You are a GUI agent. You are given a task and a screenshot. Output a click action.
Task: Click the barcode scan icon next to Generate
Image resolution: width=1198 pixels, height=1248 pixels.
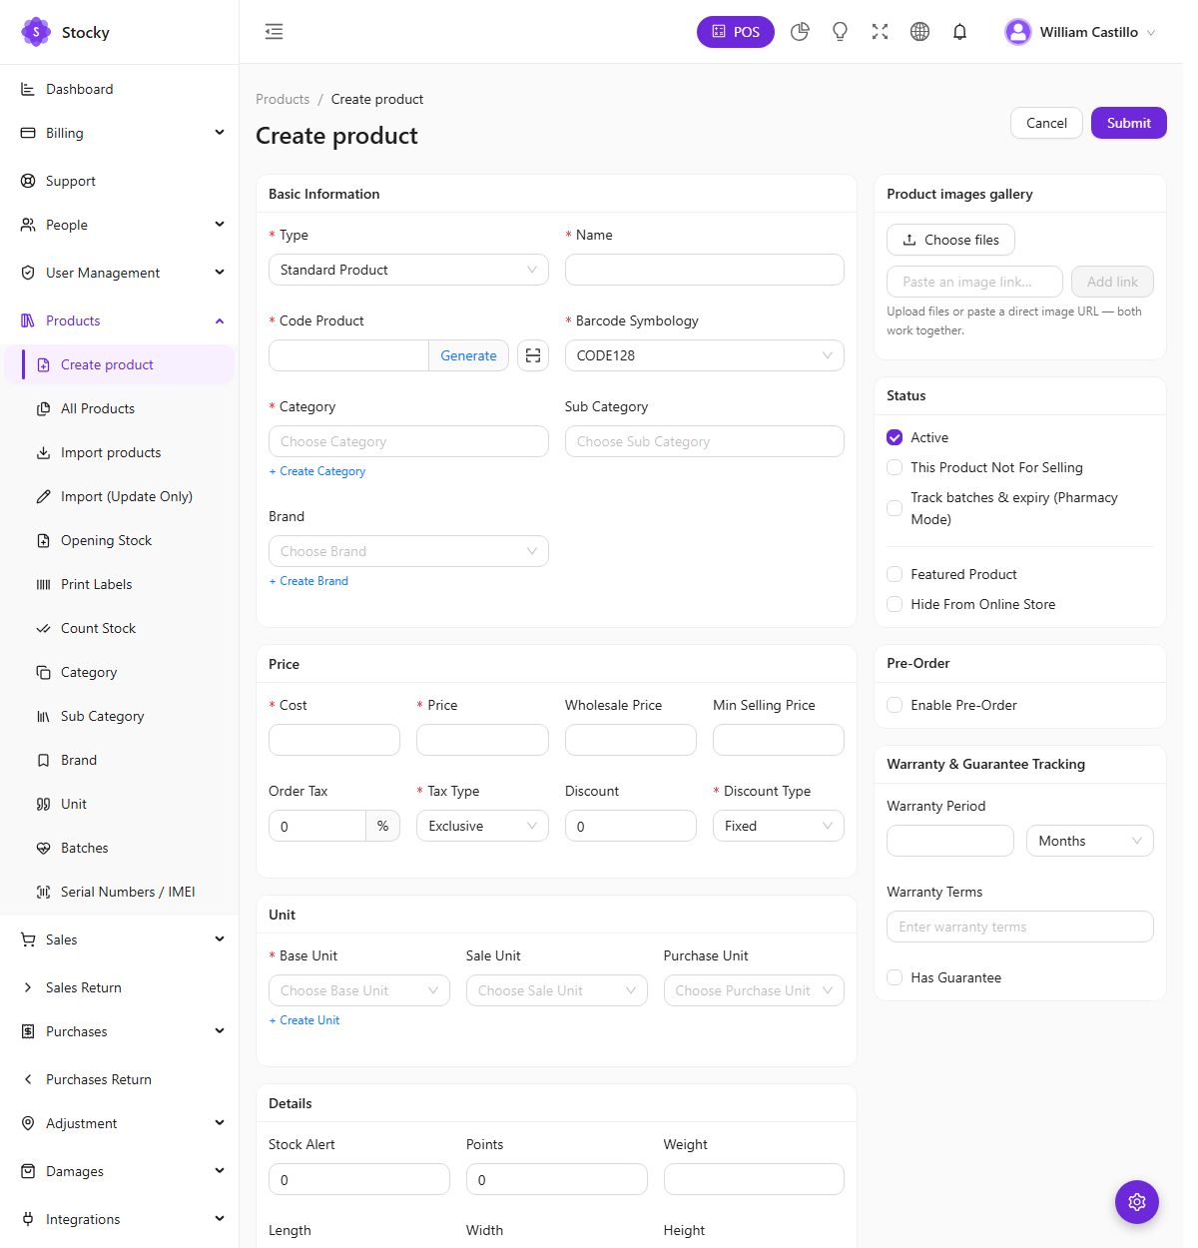[x=533, y=355]
